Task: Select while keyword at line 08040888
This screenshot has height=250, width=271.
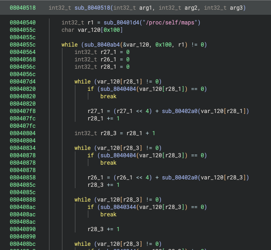Action: (82, 200)
